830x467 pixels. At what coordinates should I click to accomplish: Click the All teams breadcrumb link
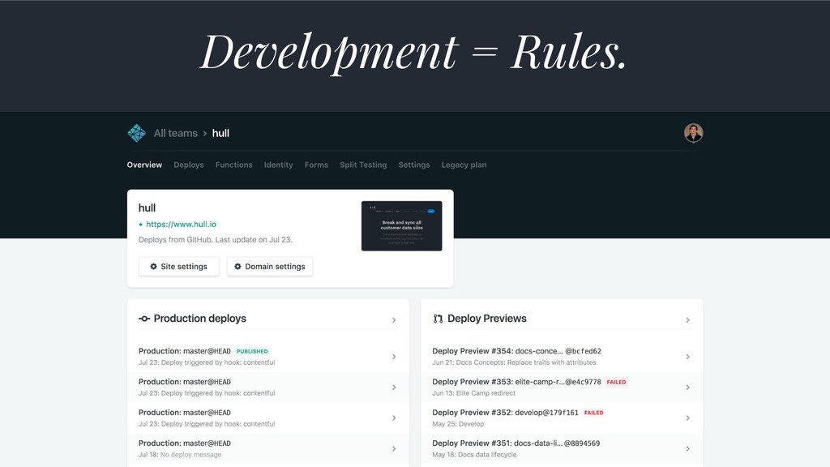(176, 133)
